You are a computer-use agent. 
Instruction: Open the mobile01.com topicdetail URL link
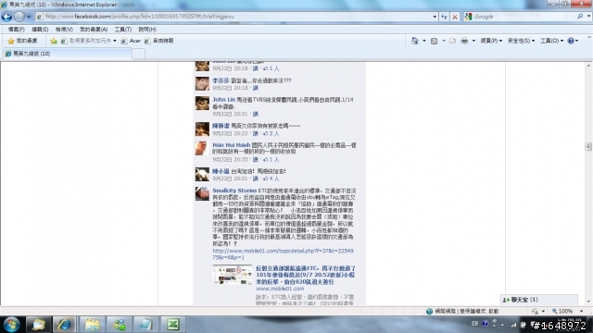283,254
